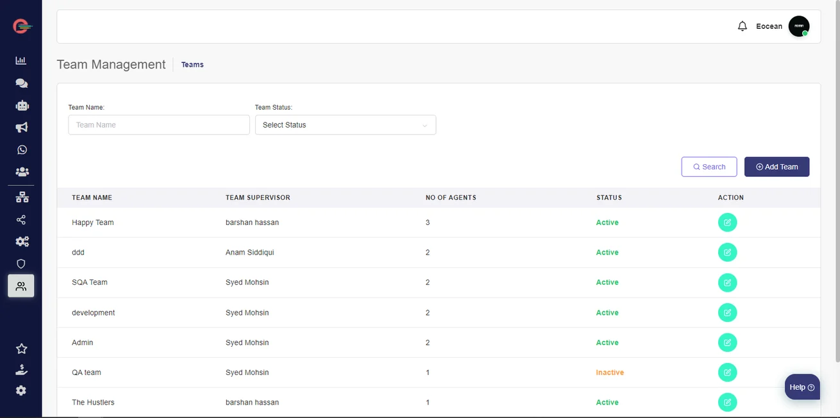Open the Help widget

(x=802, y=387)
